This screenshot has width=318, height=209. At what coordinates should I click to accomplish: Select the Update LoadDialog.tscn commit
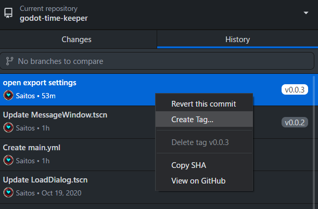tap(78, 187)
